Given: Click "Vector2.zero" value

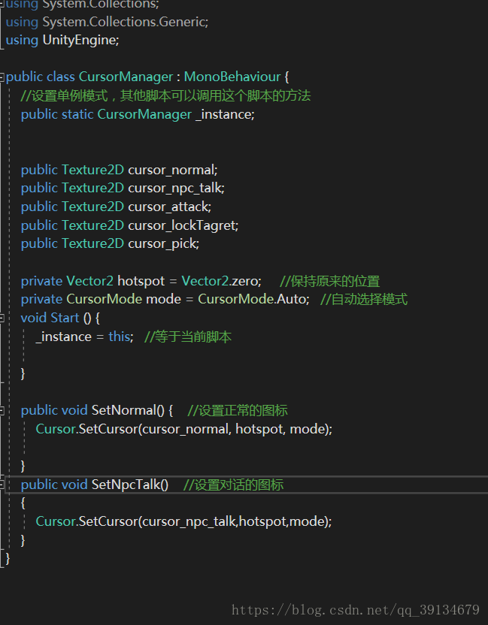Looking at the screenshot, I should tap(220, 282).
